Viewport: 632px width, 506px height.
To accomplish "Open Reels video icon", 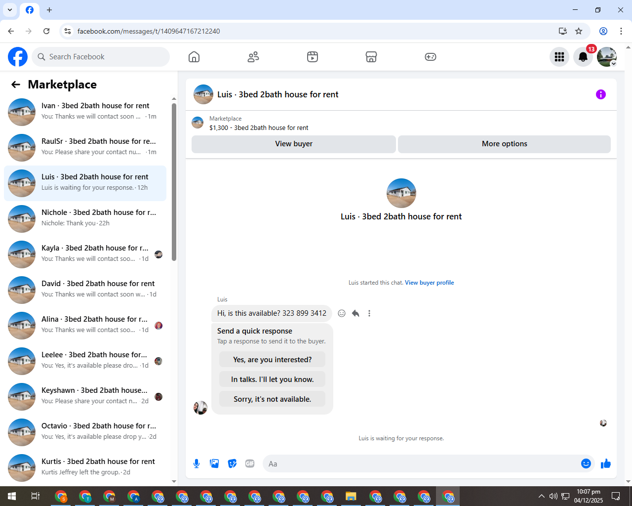I will coord(313,57).
